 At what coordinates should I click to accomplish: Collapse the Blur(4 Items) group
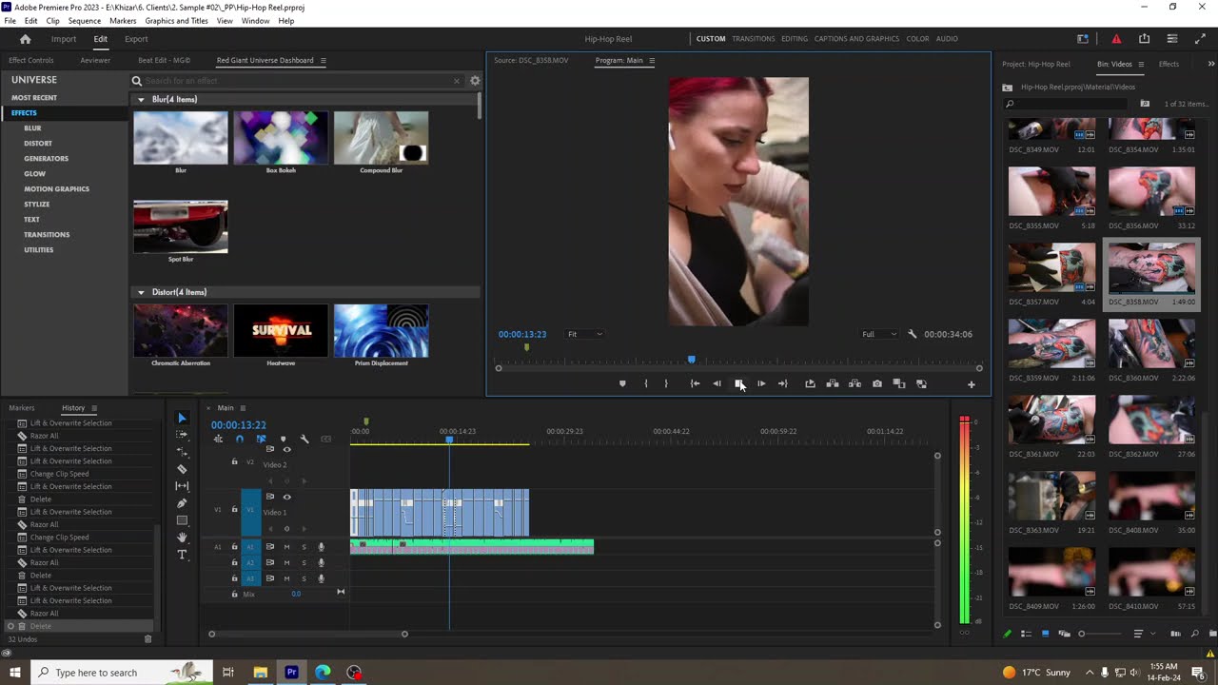[x=141, y=99]
